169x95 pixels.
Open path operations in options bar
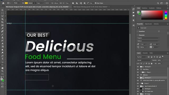coord(73,3)
